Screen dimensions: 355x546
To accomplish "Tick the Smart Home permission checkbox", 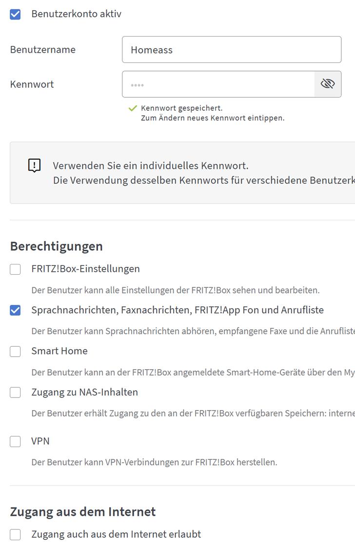I will pyautogui.click(x=16, y=351).
